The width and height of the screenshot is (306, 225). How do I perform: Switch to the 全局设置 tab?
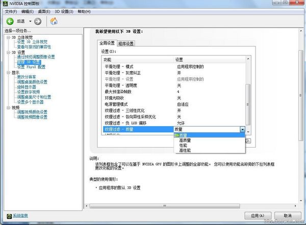coord(107,43)
